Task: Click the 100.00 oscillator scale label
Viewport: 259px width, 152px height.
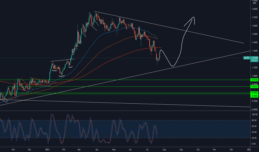Action: pyautogui.click(x=255, y=114)
